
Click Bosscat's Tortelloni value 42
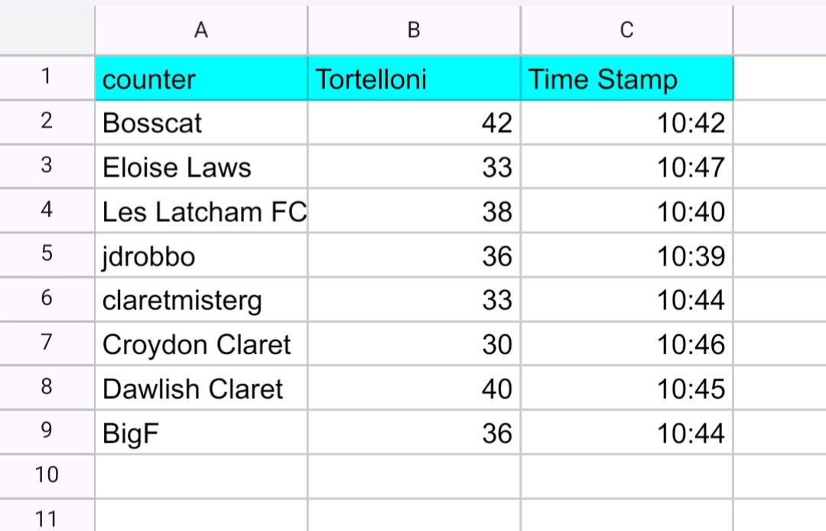pyautogui.click(x=414, y=122)
